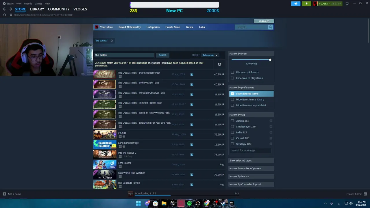
Task: Click in "the outlast" search term field
Action: (x=124, y=55)
